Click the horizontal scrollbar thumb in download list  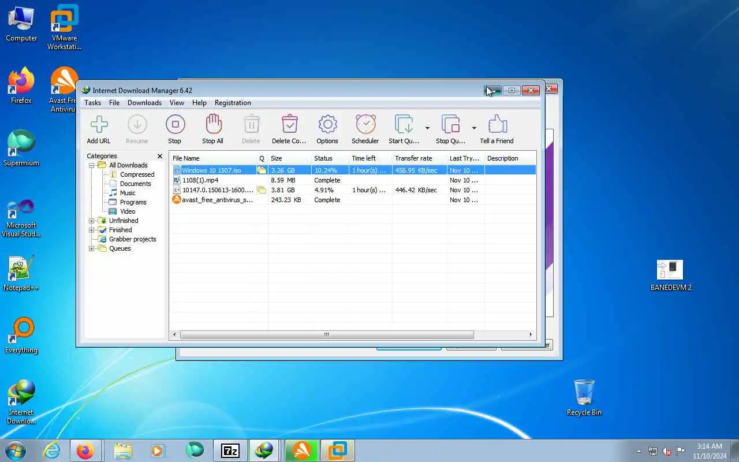click(327, 334)
